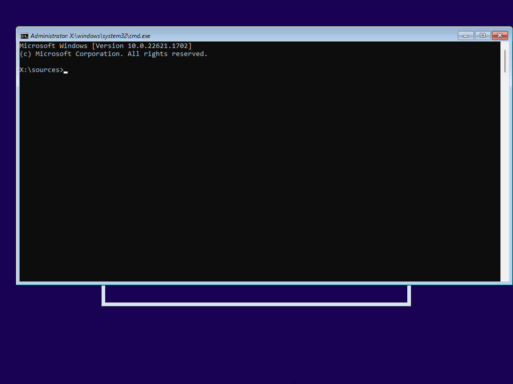Click the red close control of cmd.exe
Image resolution: width=513 pixels, height=384 pixels.
(500, 35)
